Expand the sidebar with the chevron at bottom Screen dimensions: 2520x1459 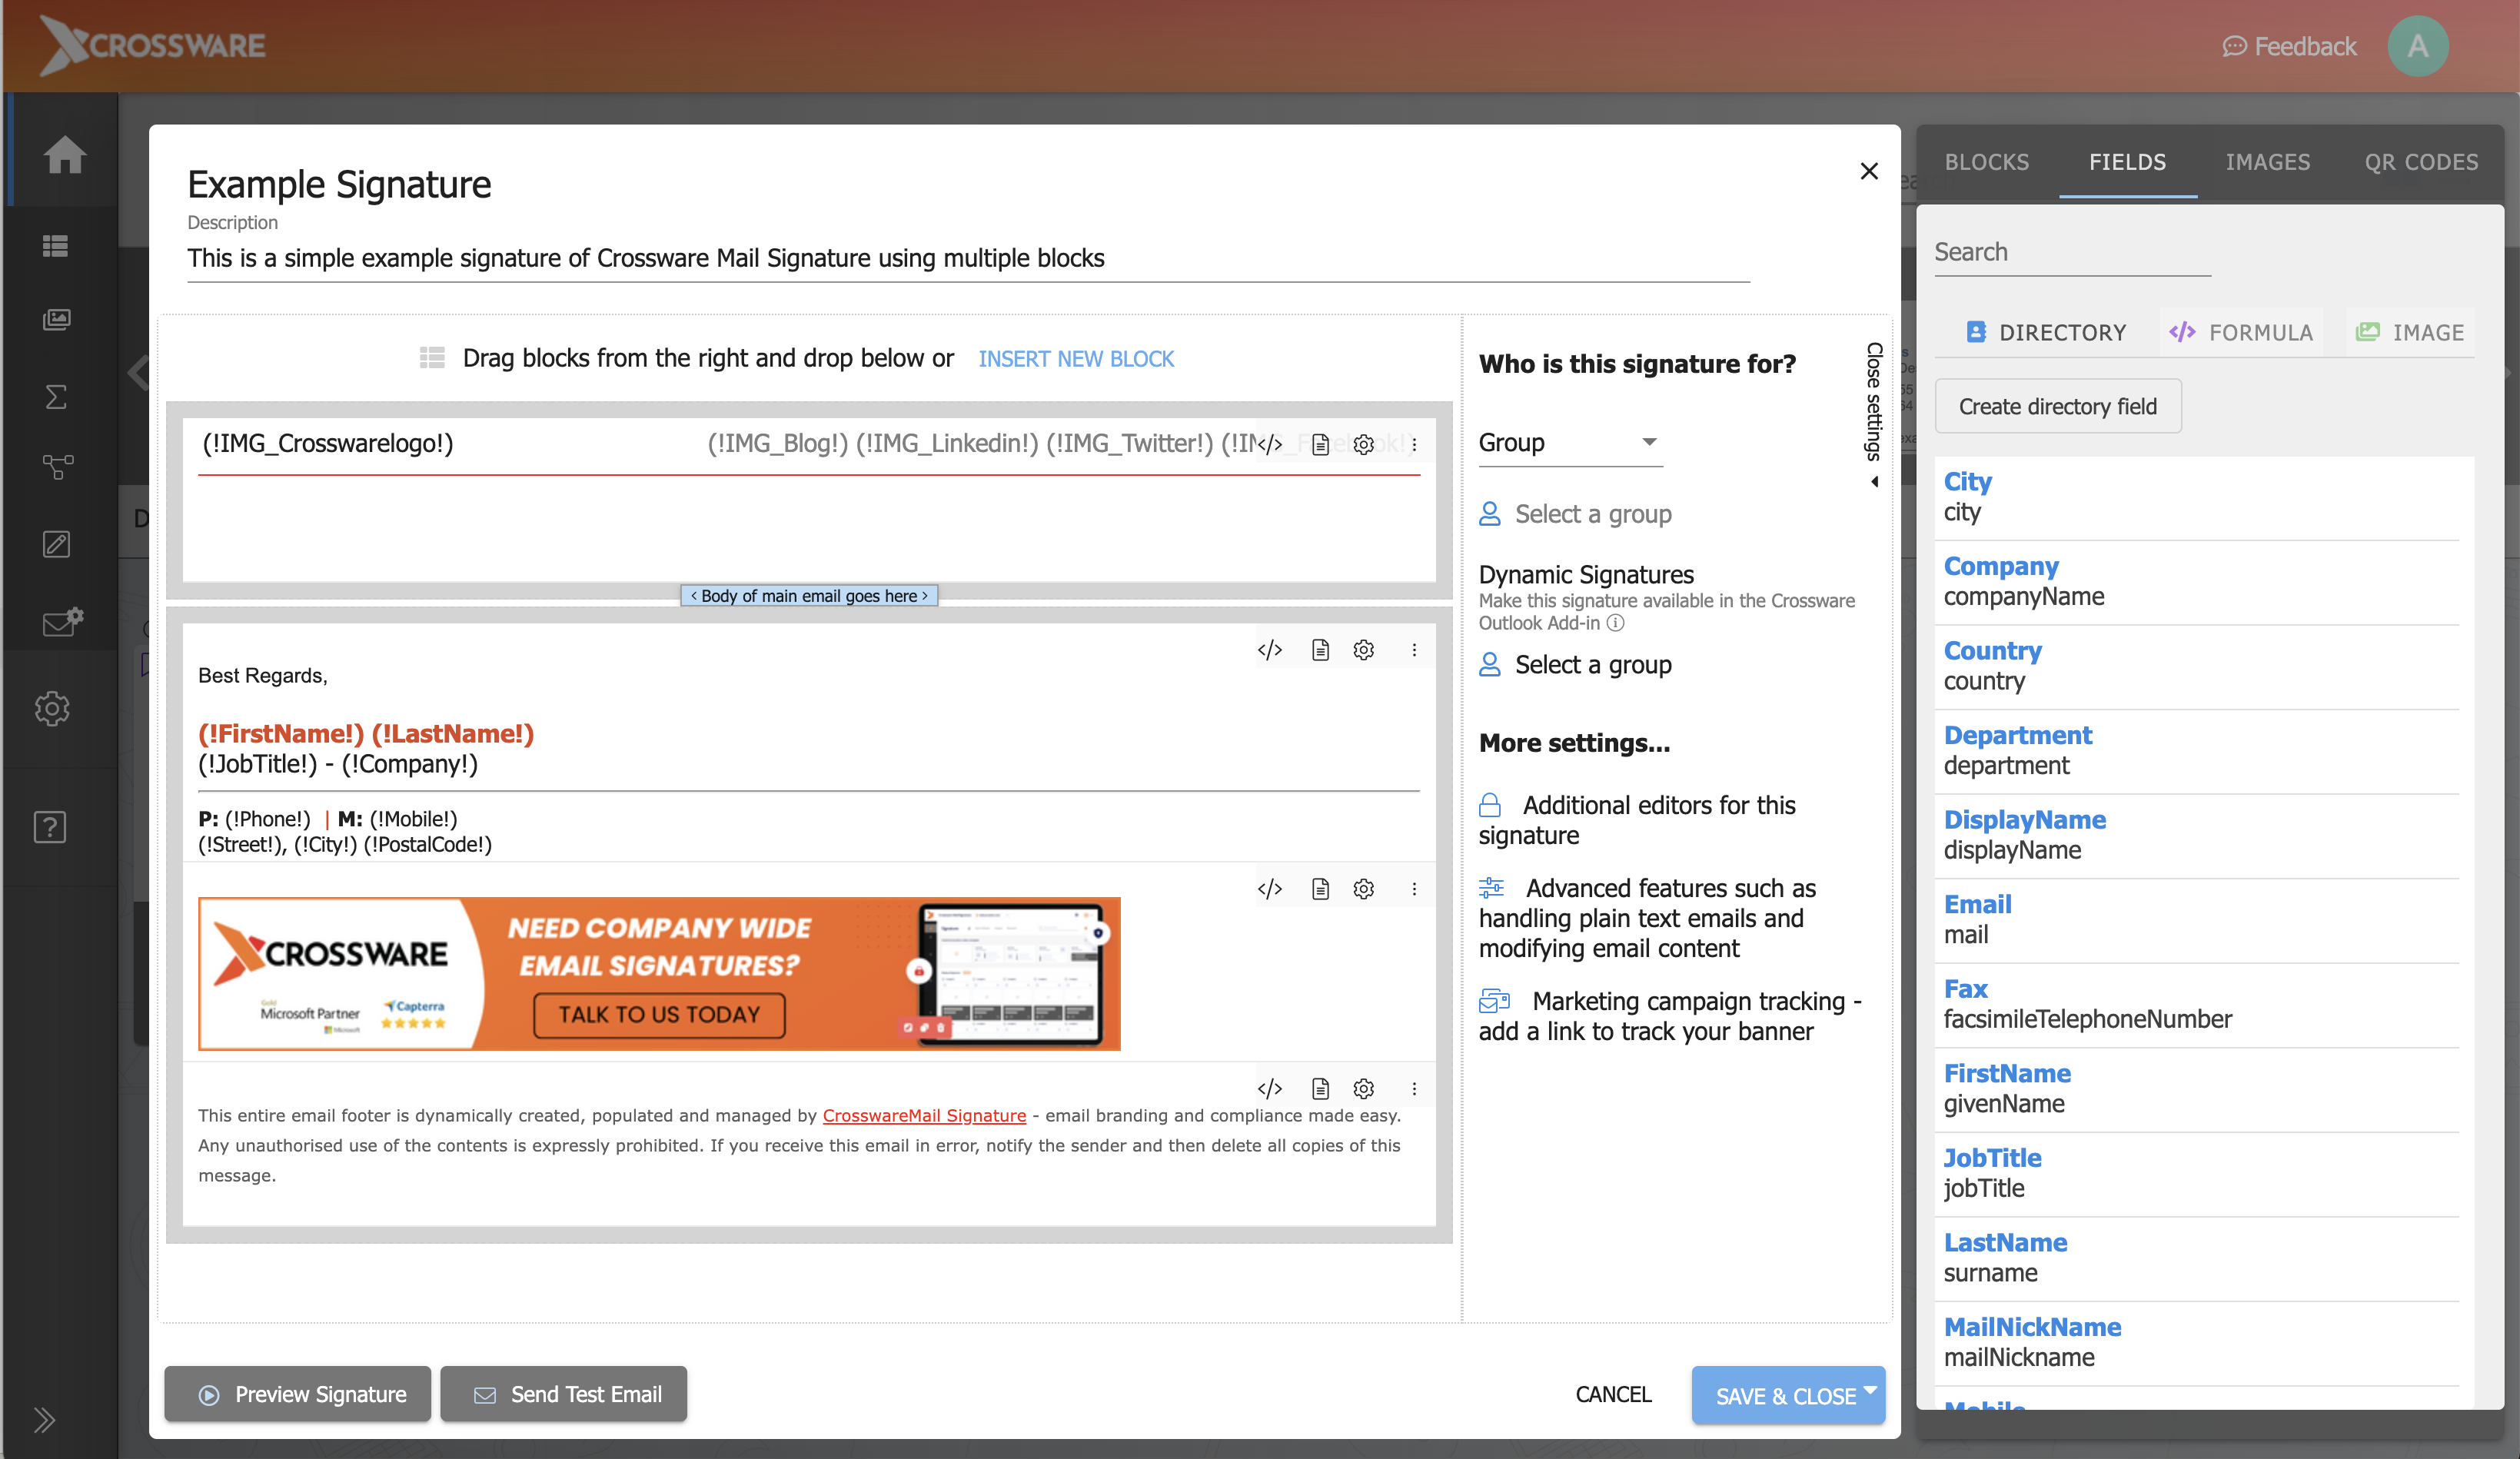tap(44, 1419)
